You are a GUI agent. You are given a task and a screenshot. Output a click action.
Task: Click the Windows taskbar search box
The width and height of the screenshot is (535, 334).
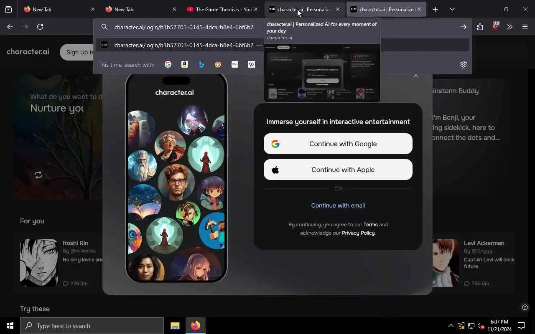[92, 326]
